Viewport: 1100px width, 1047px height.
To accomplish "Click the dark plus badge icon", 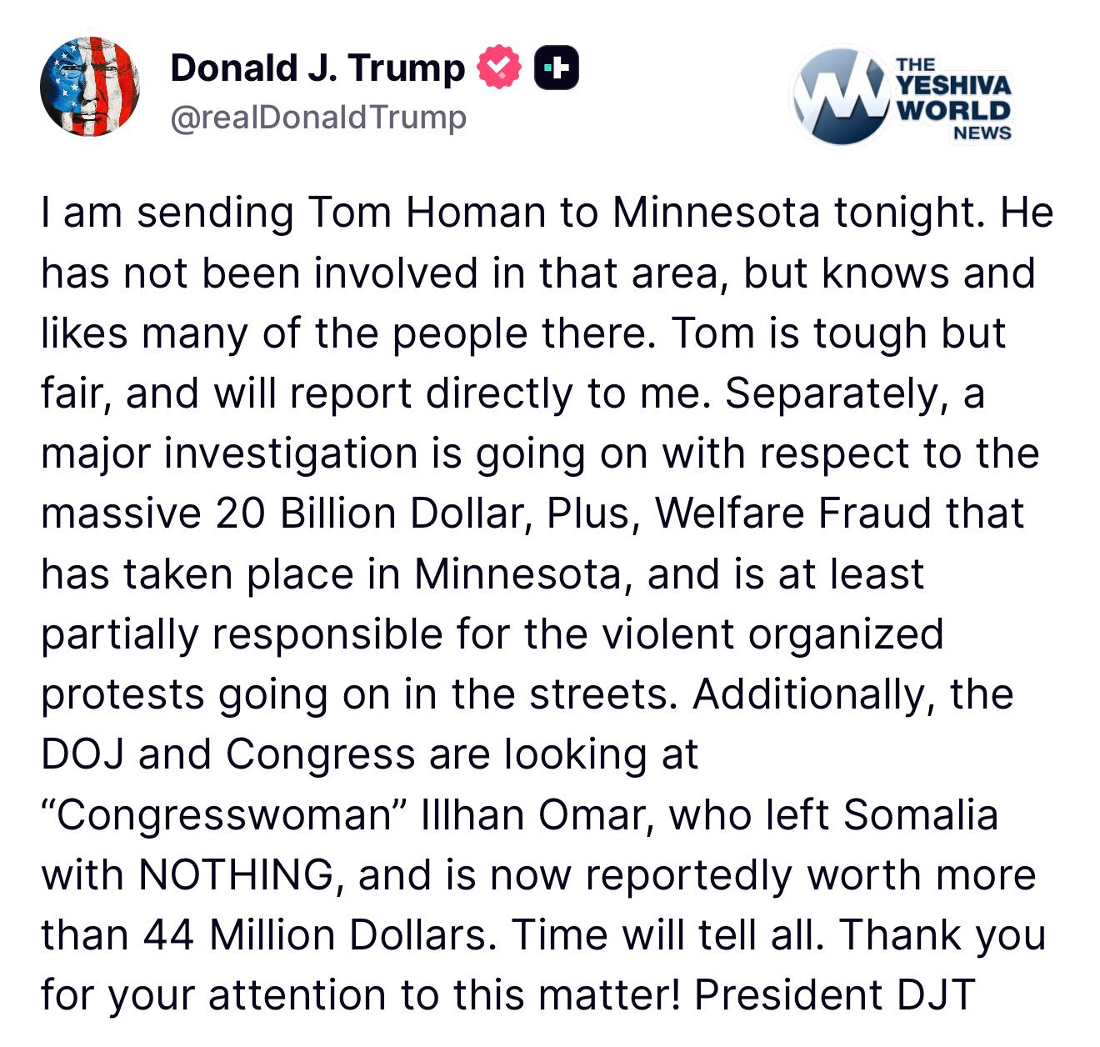I will pos(556,69).
